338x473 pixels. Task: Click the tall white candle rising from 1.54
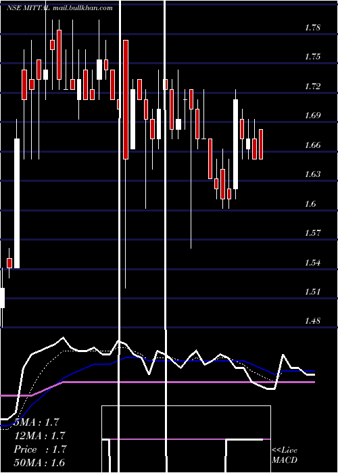coord(17,203)
